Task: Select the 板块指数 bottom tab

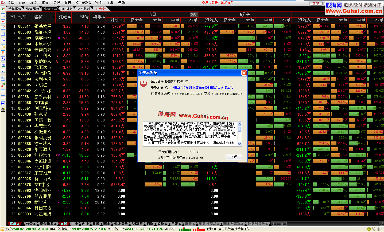Action: pos(121,224)
